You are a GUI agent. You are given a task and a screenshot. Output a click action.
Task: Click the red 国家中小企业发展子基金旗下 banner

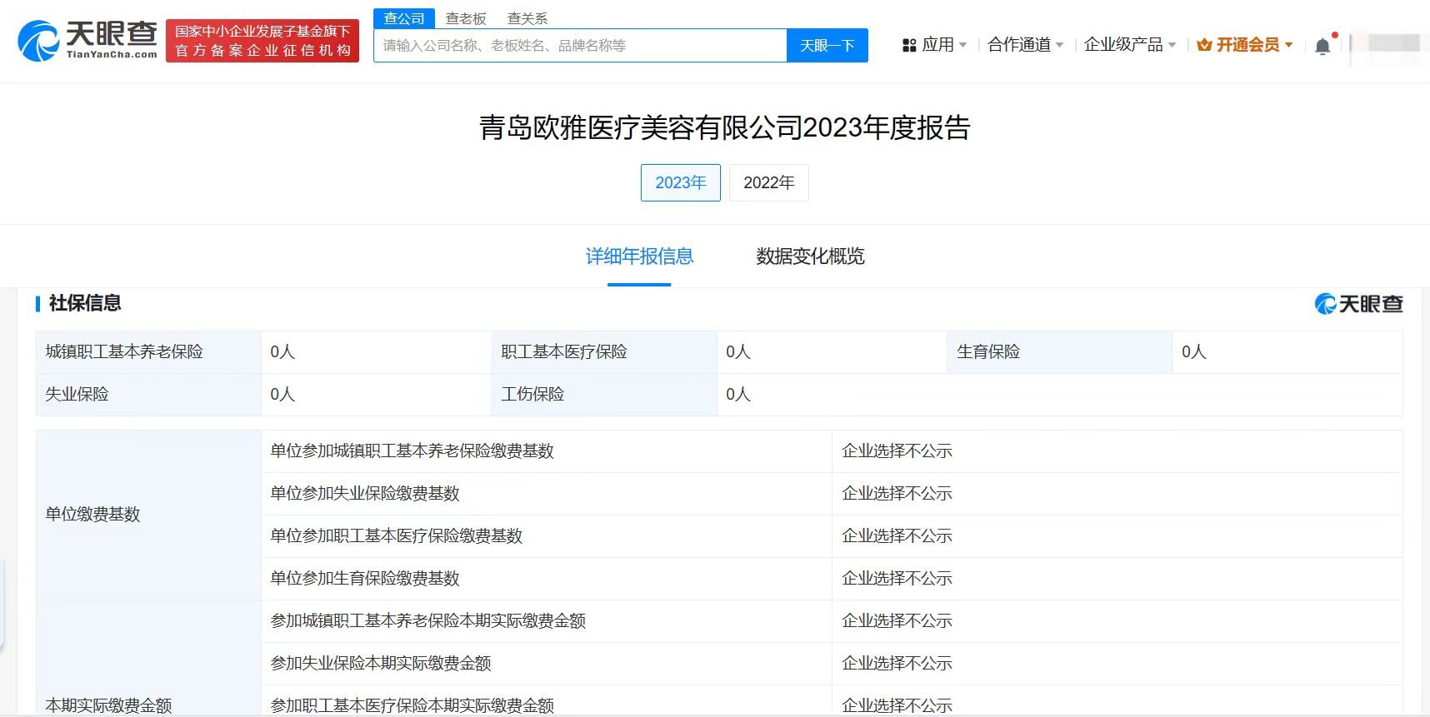click(x=262, y=41)
